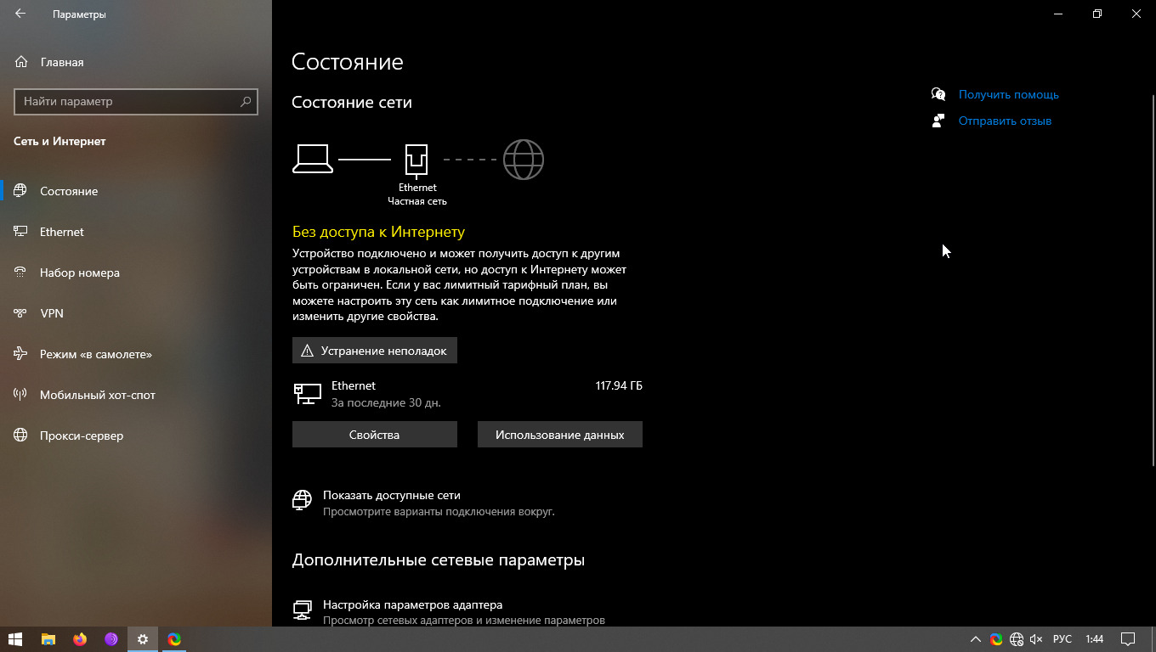Click За последние 30 дн. text
1156x652 pixels.
386,402
